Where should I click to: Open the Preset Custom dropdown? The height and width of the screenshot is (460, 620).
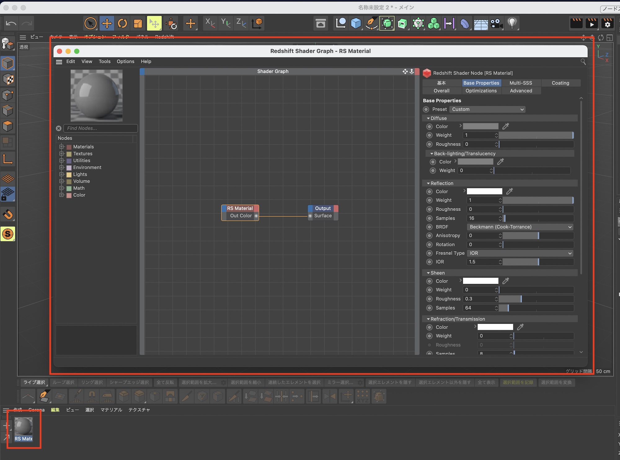487,109
